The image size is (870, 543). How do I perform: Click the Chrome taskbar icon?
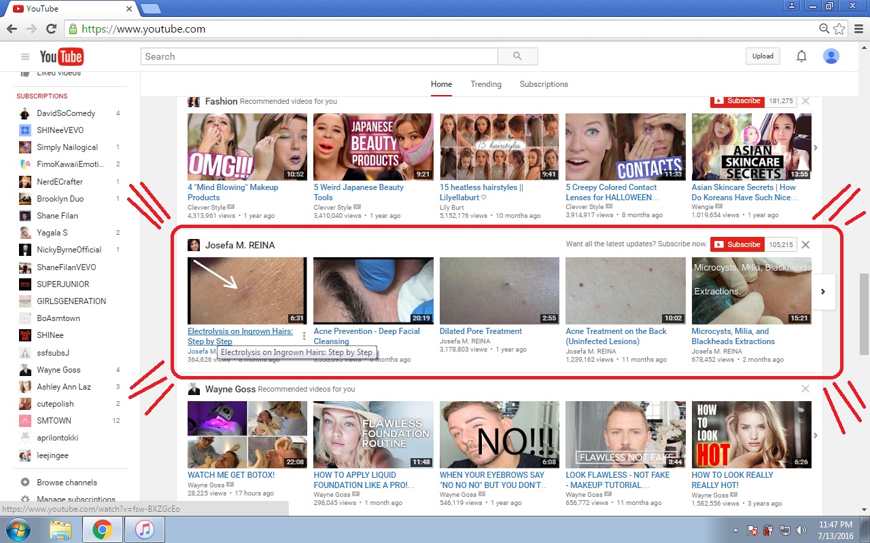(102, 530)
